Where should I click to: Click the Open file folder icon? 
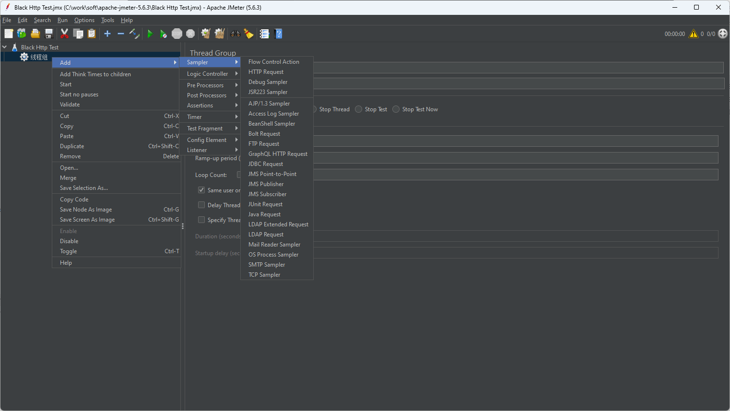(35, 34)
